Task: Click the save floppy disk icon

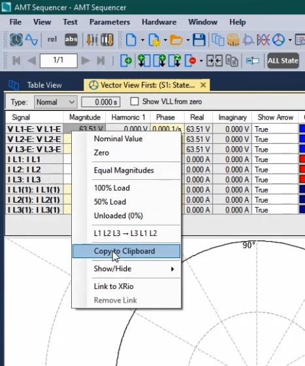Action: [x=199, y=40]
